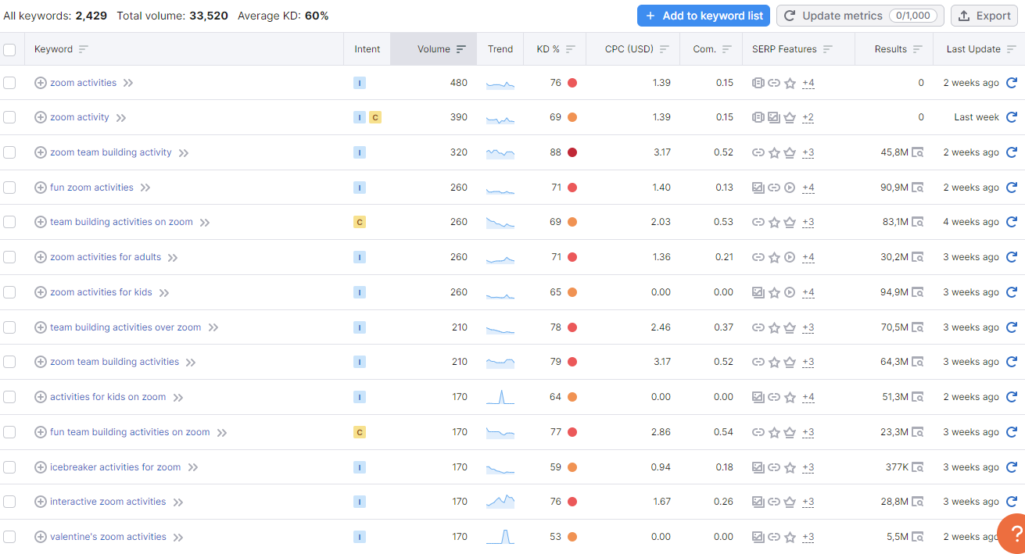Open the activities for kids on zoom link
1025x554 pixels.
coord(108,397)
